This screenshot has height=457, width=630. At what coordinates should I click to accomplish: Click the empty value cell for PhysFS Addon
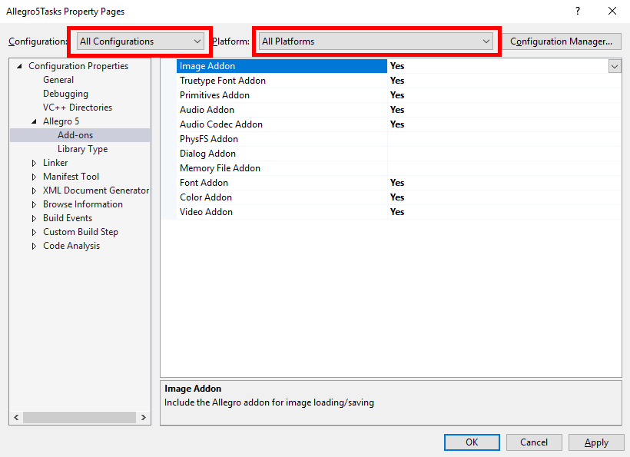point(504,139)
